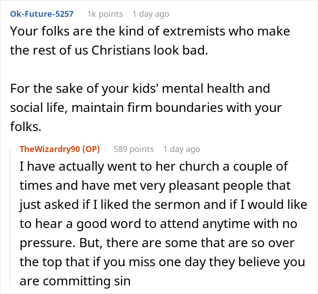Screen dimensions: 318x294
Task: Click the "1k points" score
Action: tap(104, 14)
